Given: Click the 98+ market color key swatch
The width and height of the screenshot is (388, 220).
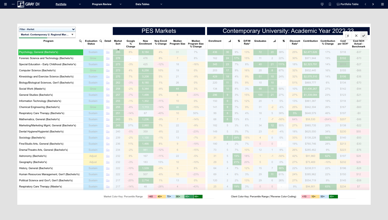Looking at the screenshot, I should 198,197.
